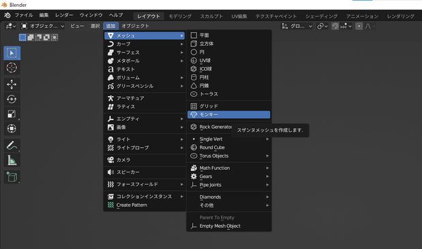Open the pivot point dropdown
This screenshot has height=249, width=422.
[x=322, y=26]
